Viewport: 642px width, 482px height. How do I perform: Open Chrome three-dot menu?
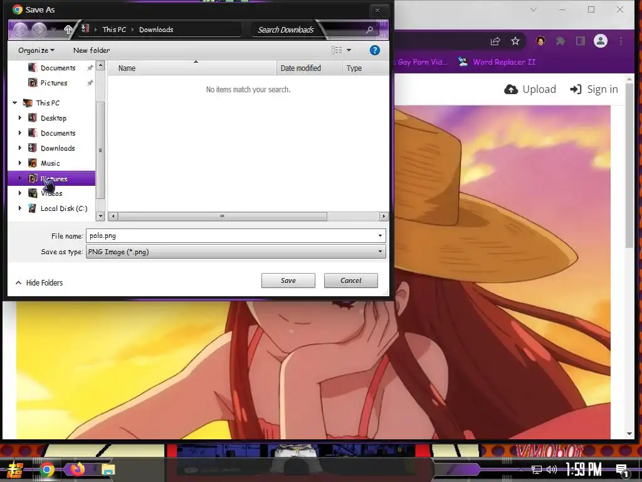[x=621, y=41]
